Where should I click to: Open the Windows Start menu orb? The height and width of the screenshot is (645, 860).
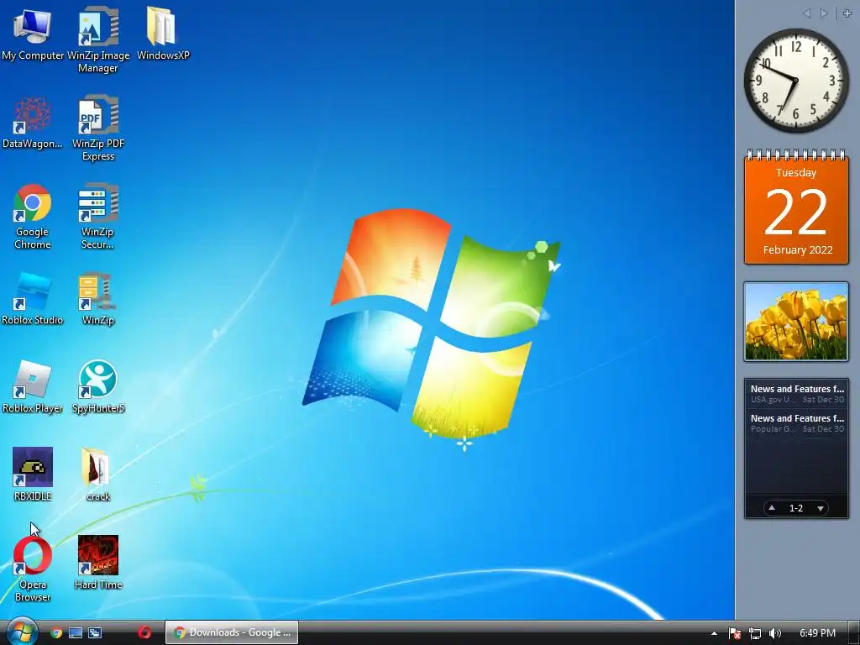tap(21, 632)
